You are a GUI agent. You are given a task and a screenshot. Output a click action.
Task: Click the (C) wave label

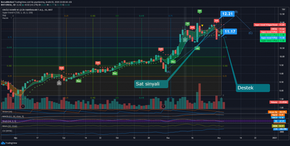250,33
